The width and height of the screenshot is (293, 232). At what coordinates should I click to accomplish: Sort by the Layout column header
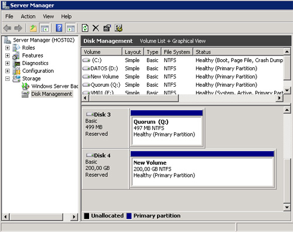click(x=133, y=52)
